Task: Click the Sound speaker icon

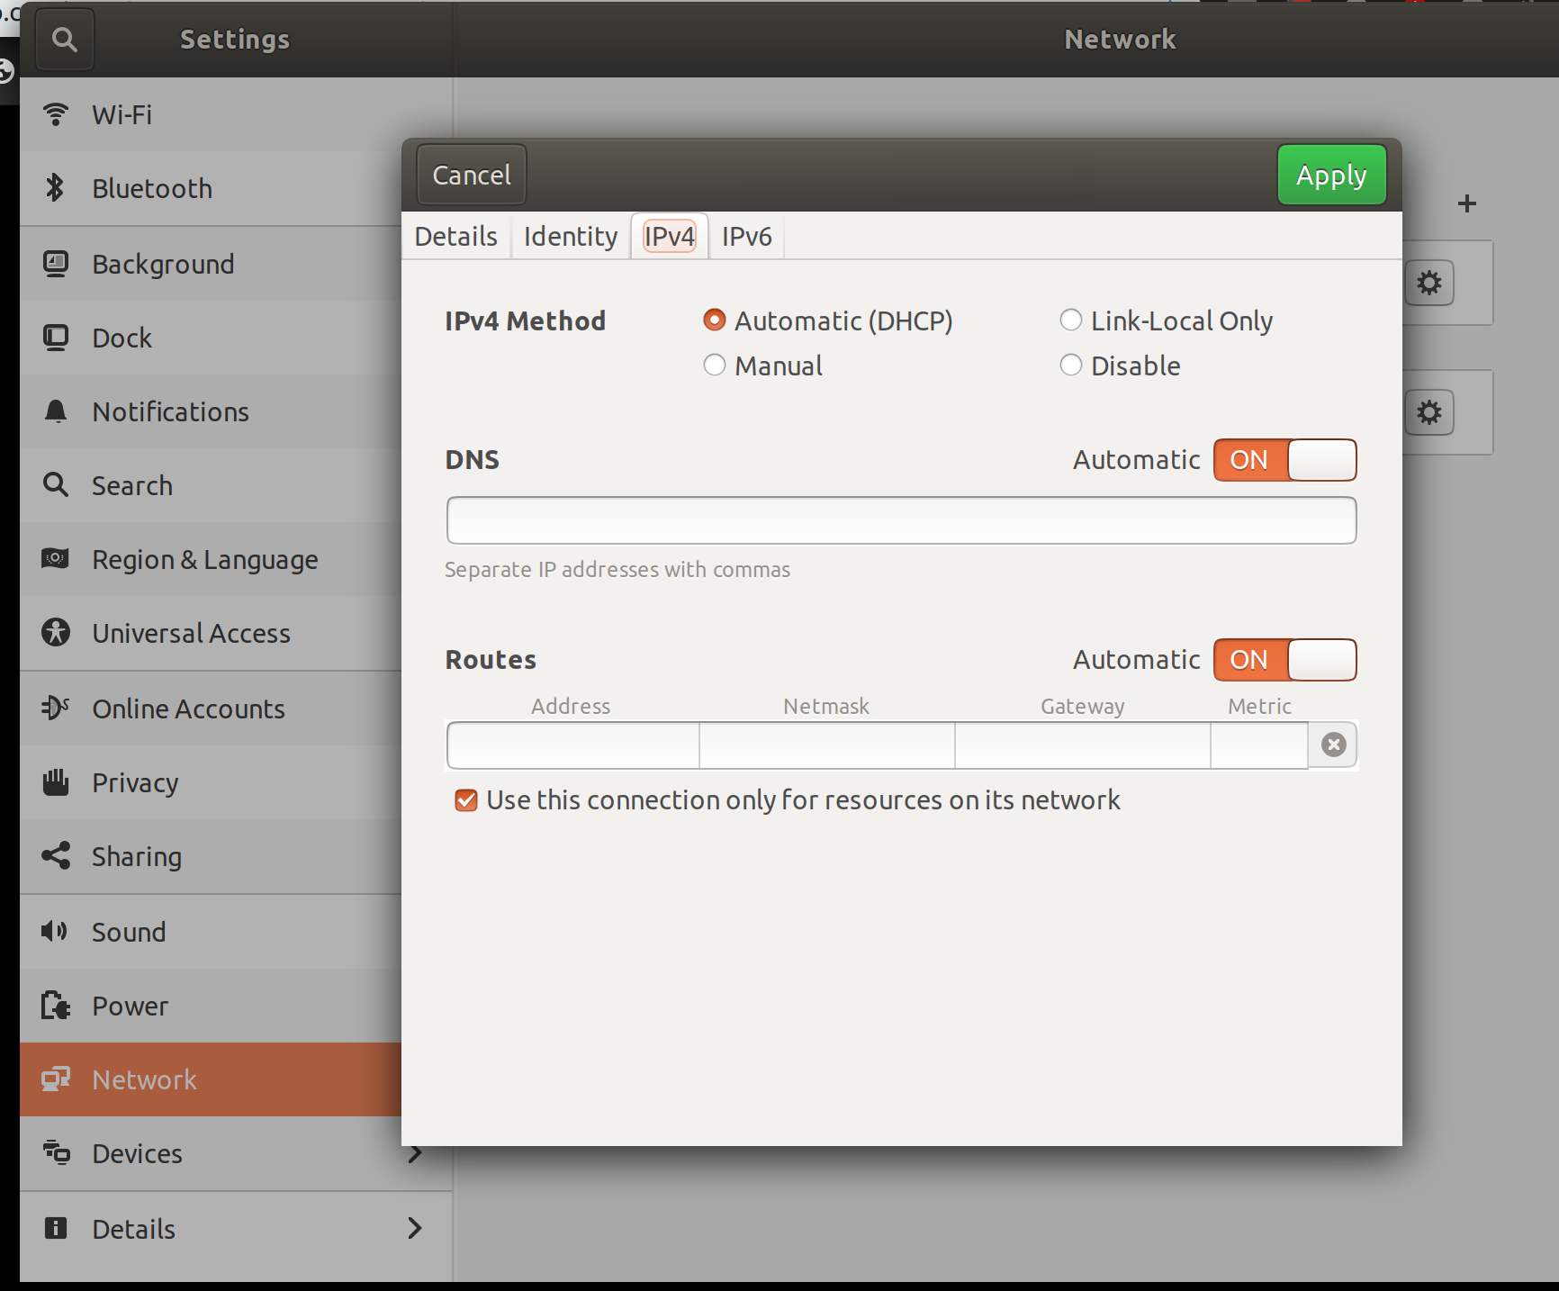Action: 56,932
